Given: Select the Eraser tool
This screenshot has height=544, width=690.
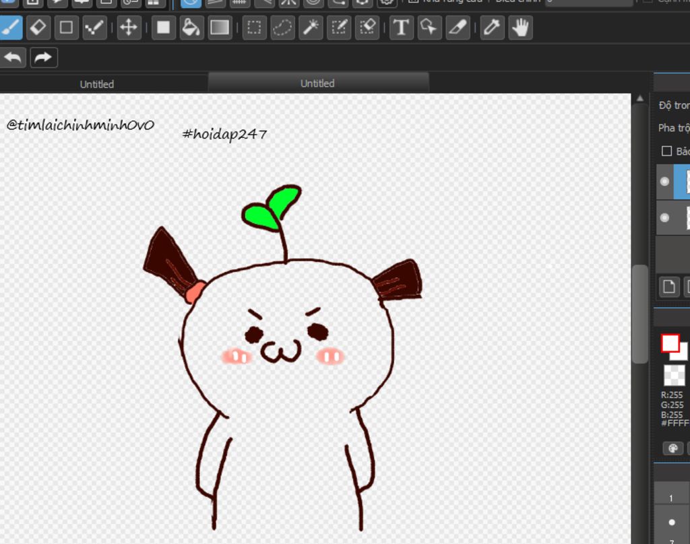Looking at the screenshot, I should tap(38, 28).
